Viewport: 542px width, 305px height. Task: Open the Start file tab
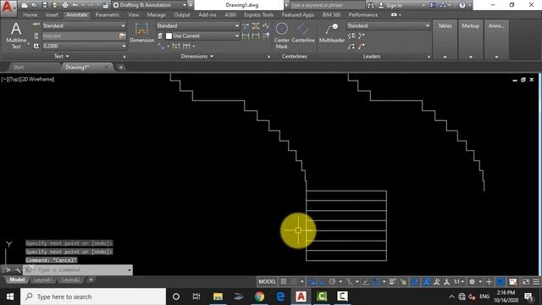tap(19, 68)
